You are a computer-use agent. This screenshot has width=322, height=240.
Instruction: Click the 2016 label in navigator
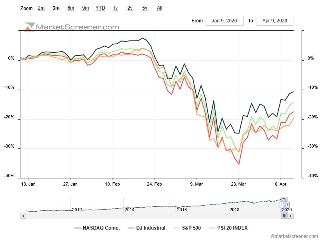pos(182,210)
